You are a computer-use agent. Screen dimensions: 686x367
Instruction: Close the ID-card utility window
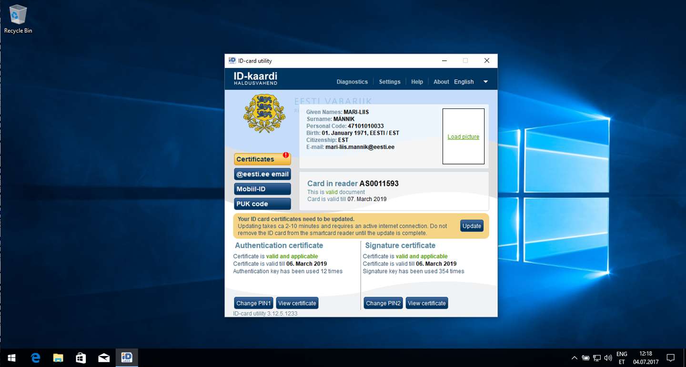(x=486, y=60)
